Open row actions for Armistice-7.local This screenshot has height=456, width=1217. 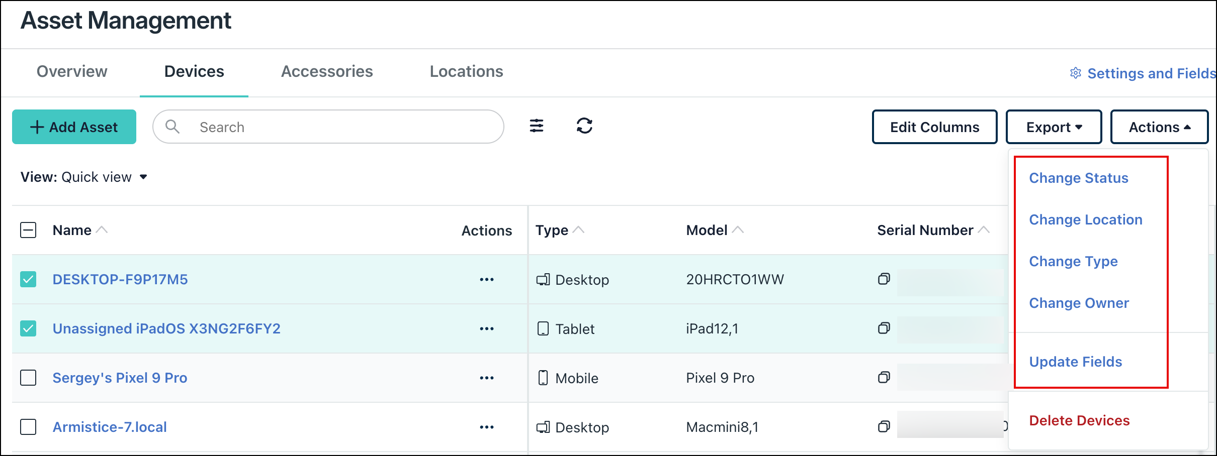tap(486, 427)
